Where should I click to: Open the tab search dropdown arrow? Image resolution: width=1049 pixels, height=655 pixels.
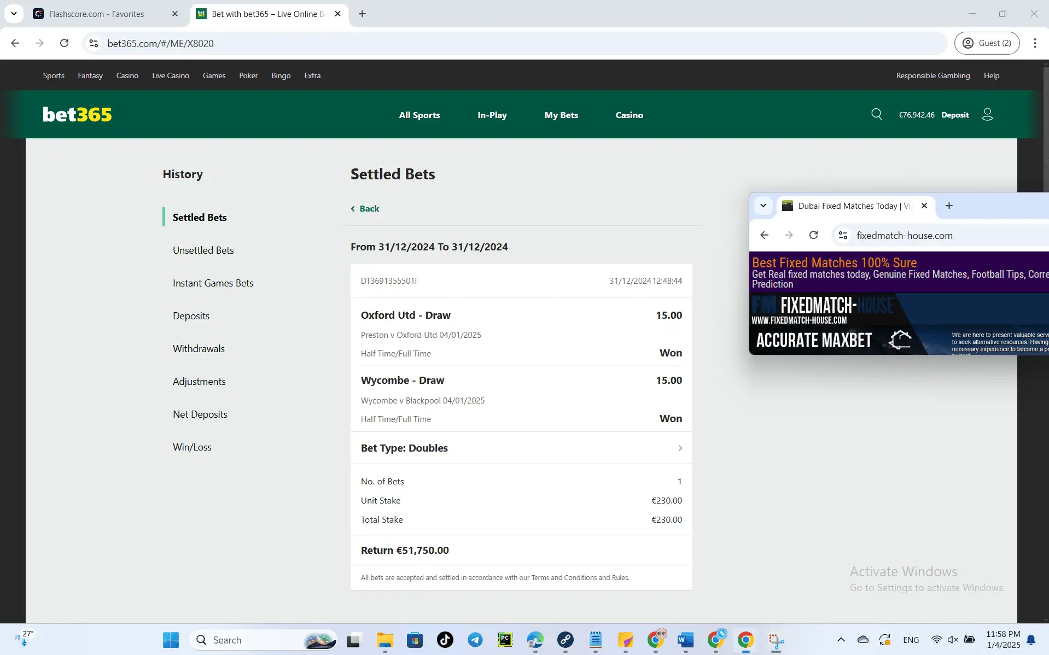coord(14,14)
